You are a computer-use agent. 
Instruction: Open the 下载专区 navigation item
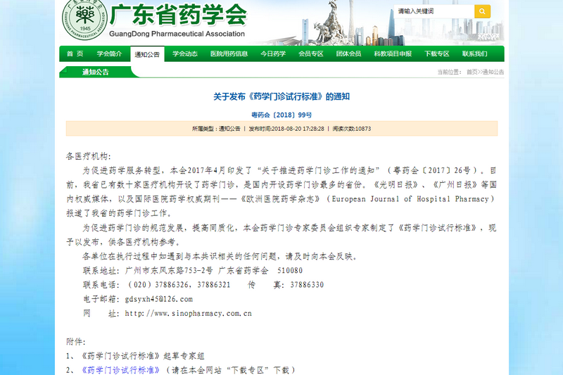(x=437, y=54)
